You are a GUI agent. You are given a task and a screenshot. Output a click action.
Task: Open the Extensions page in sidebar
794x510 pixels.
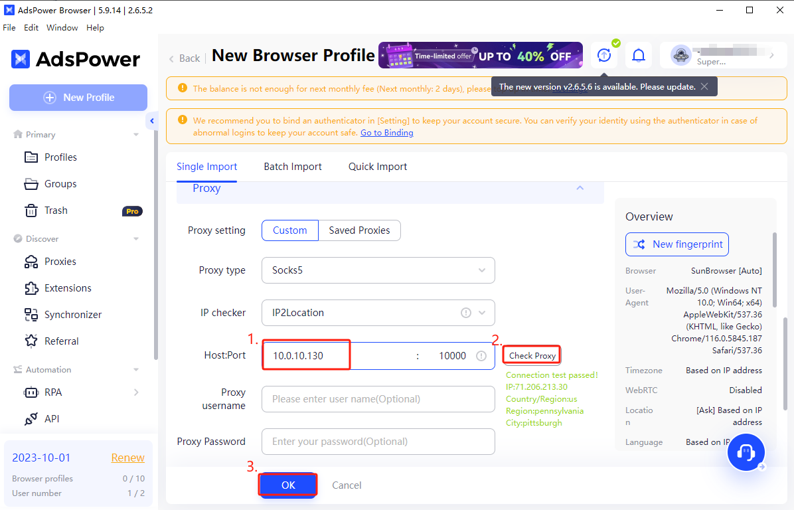point(68,288)
